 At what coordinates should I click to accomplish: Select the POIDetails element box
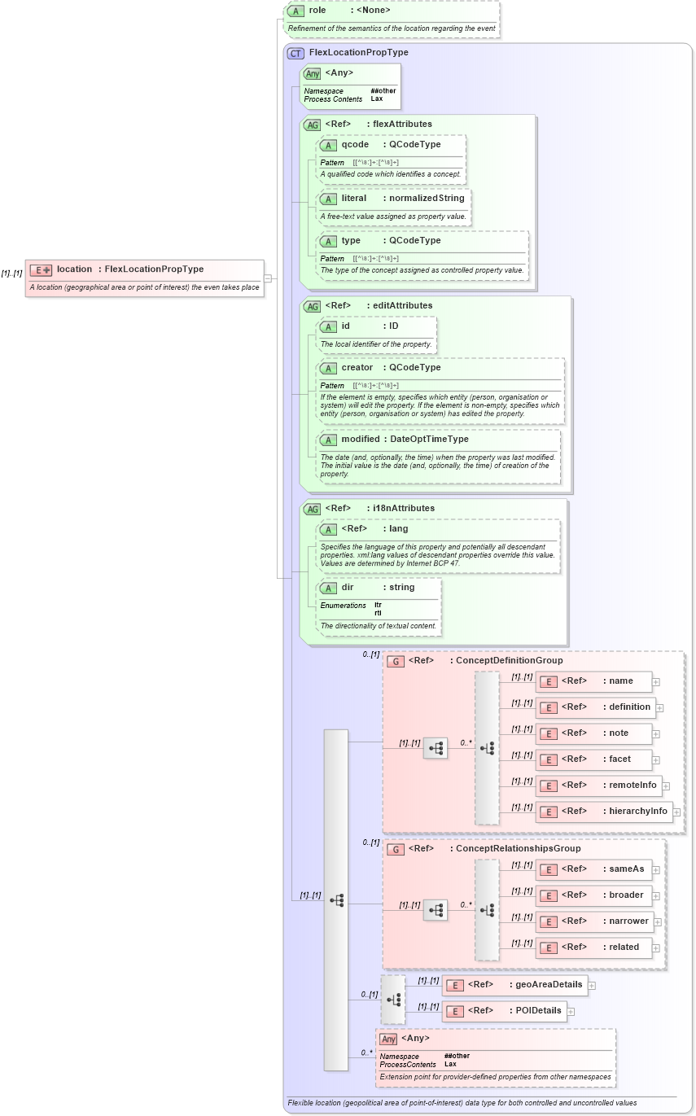pos(505,1011)
